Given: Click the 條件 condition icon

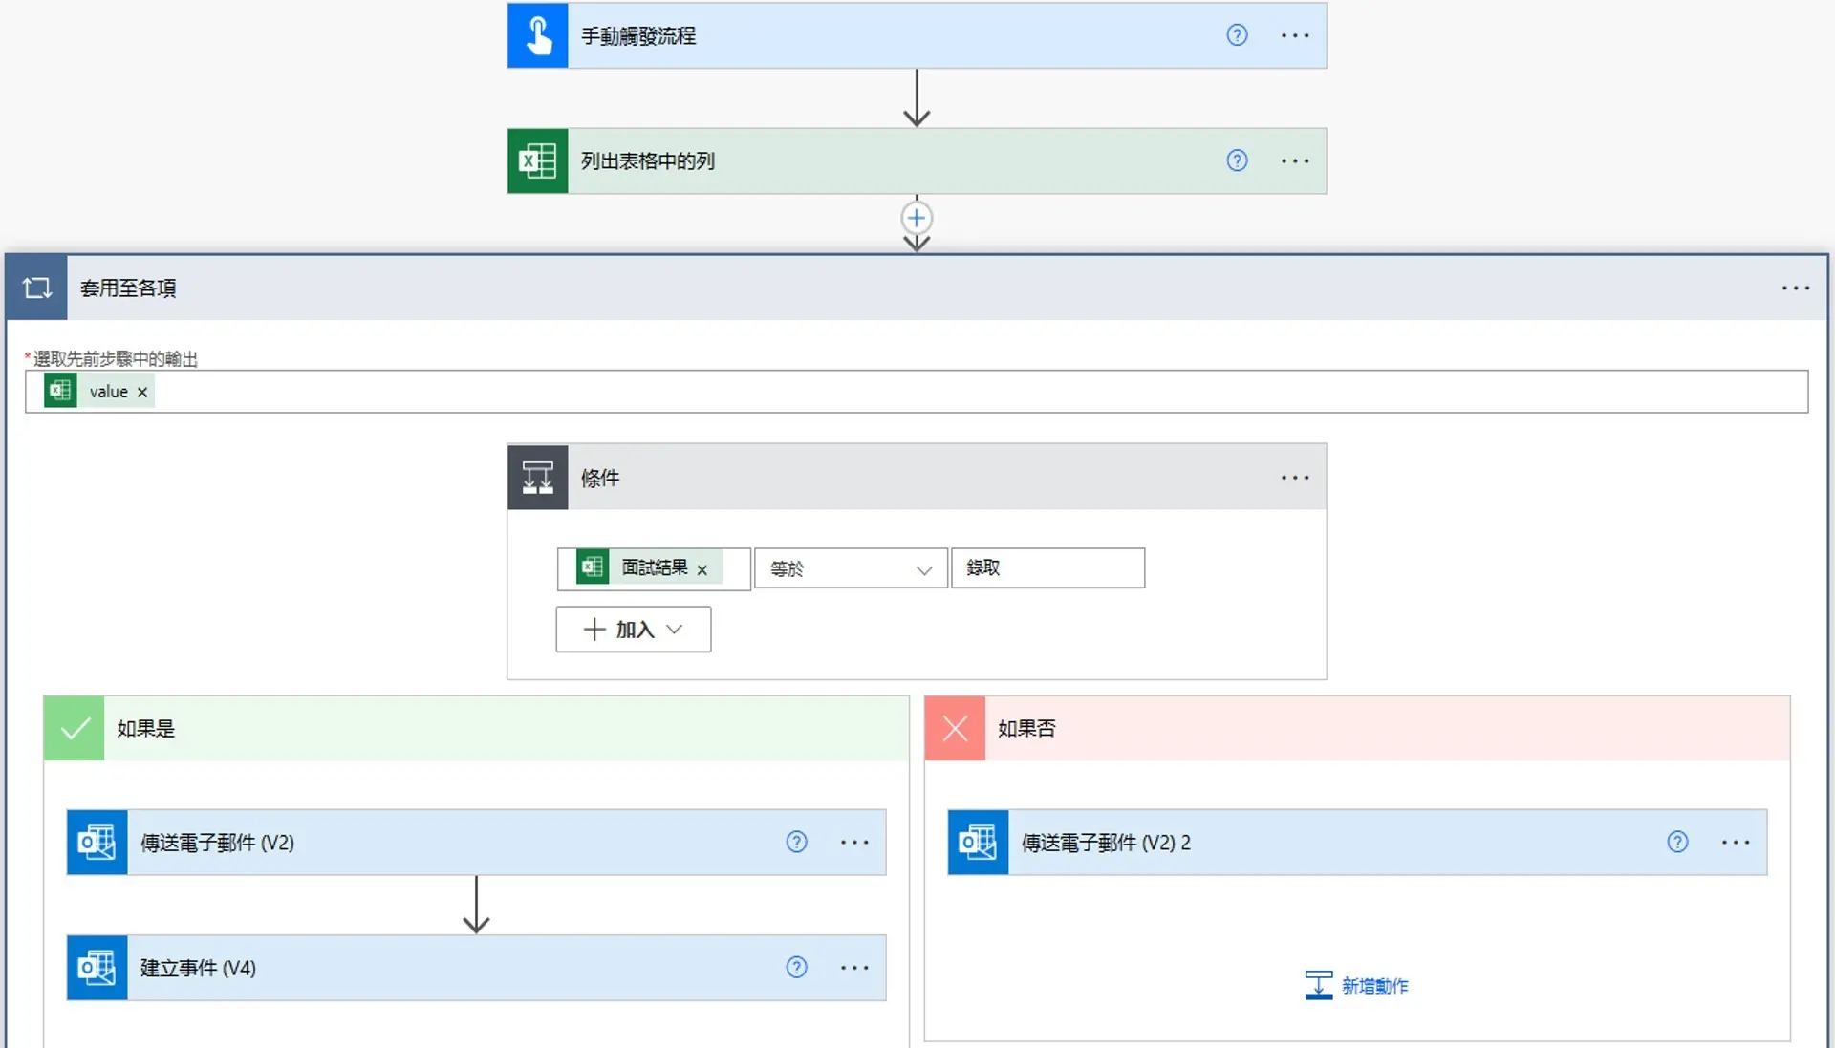Looking at the screenshot, I should click(537, 477).
